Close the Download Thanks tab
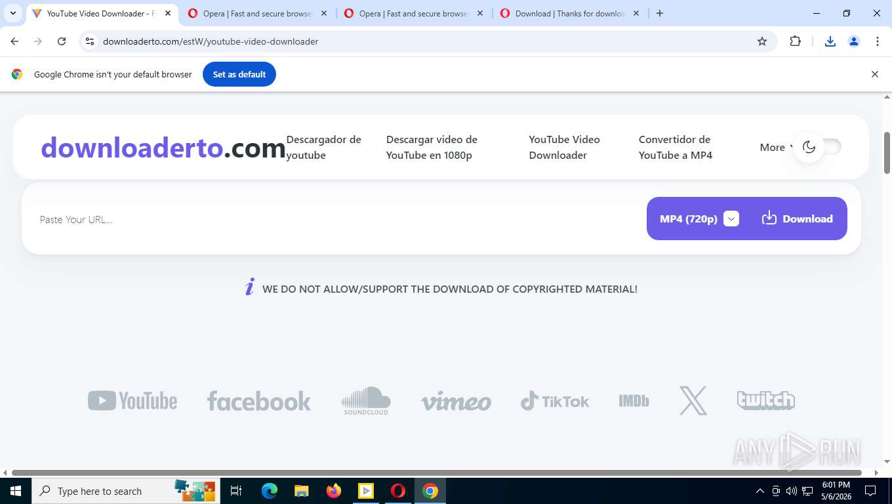The image size is (892, 504). pos(636,13)
